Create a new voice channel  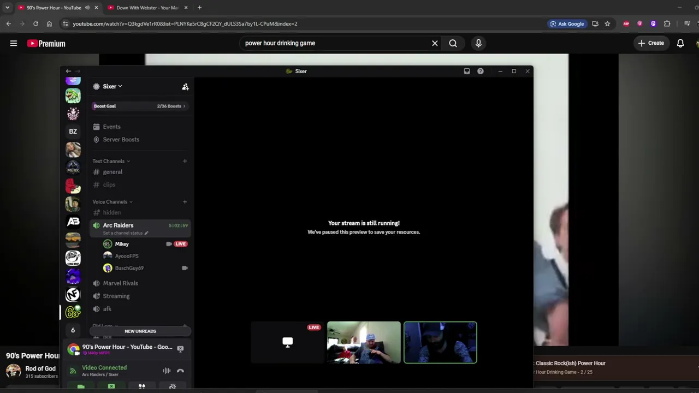185,202
